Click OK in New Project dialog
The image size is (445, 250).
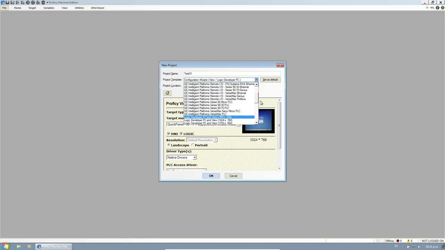click(x=211, y=176)
